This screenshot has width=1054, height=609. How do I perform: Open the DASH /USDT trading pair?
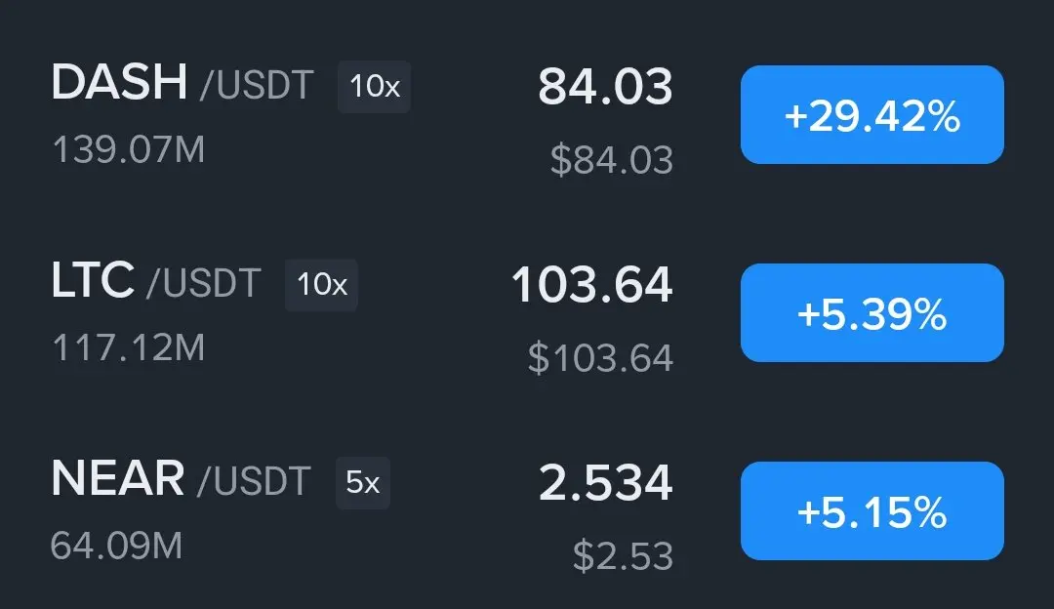pyautogui.click(x=182, y=83)
